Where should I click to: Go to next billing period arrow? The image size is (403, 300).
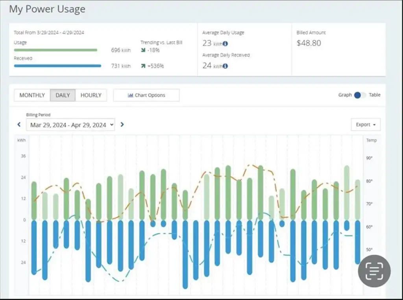click(122, 125)
